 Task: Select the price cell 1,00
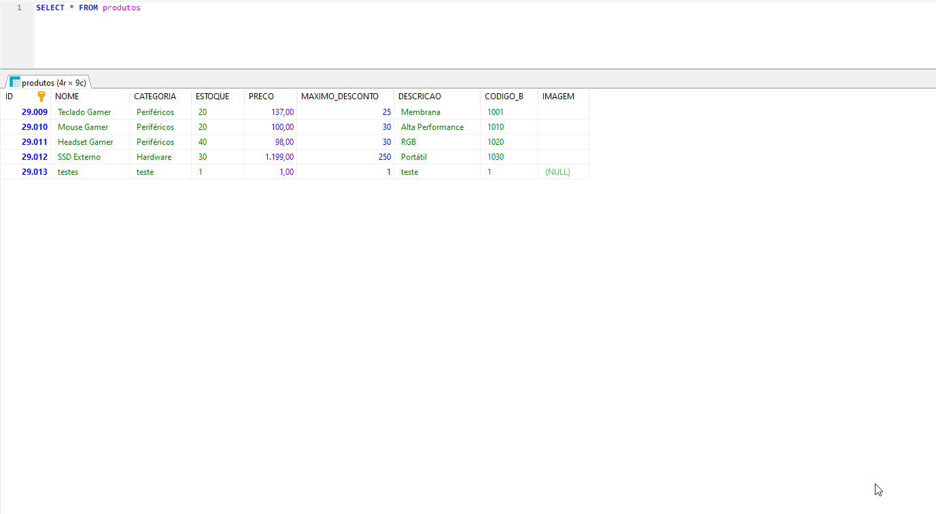pyautogui.click(x=271, y=172)
